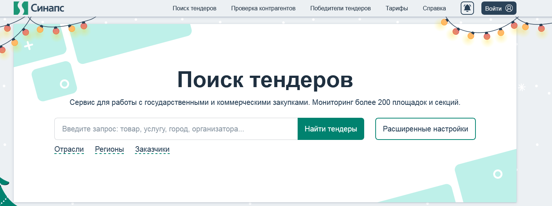Focus the tender search input field
The image size is (552, 206).
(x=176, y=129)
